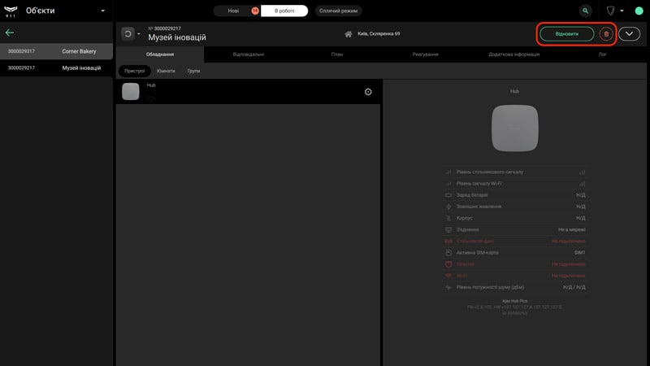The width and height of the screenshot is (650, 366).
Task: Click object number 3000029217 in header
Action: [x=167, y=28]
